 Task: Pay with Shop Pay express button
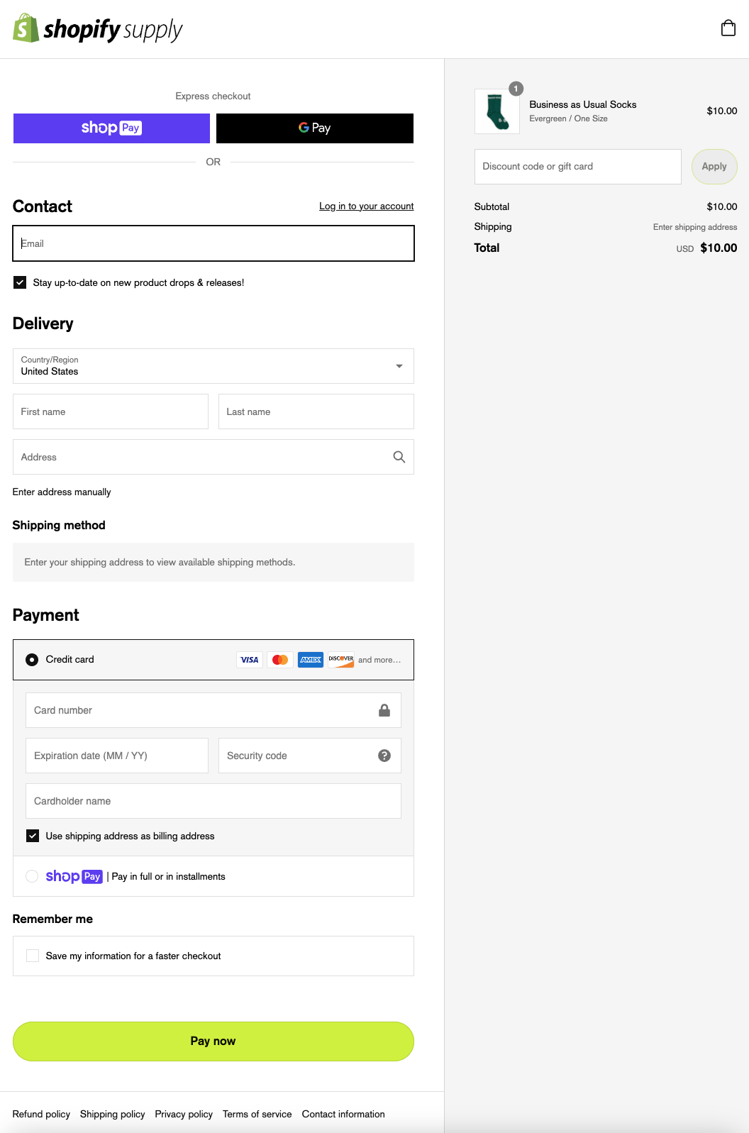(x=111, y=128)
